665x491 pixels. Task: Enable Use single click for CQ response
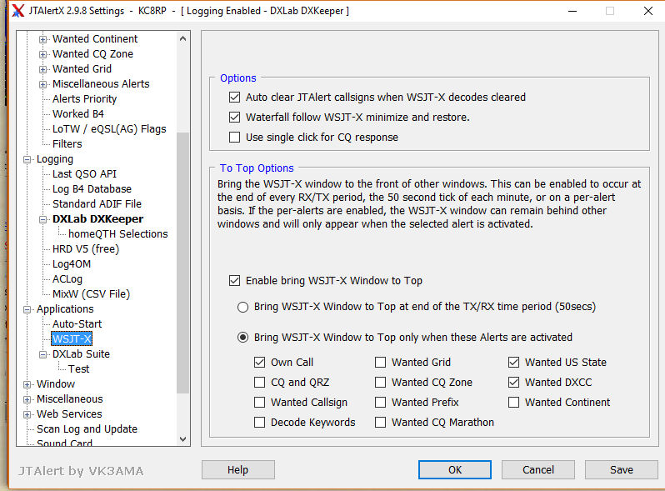pos(234,137)
